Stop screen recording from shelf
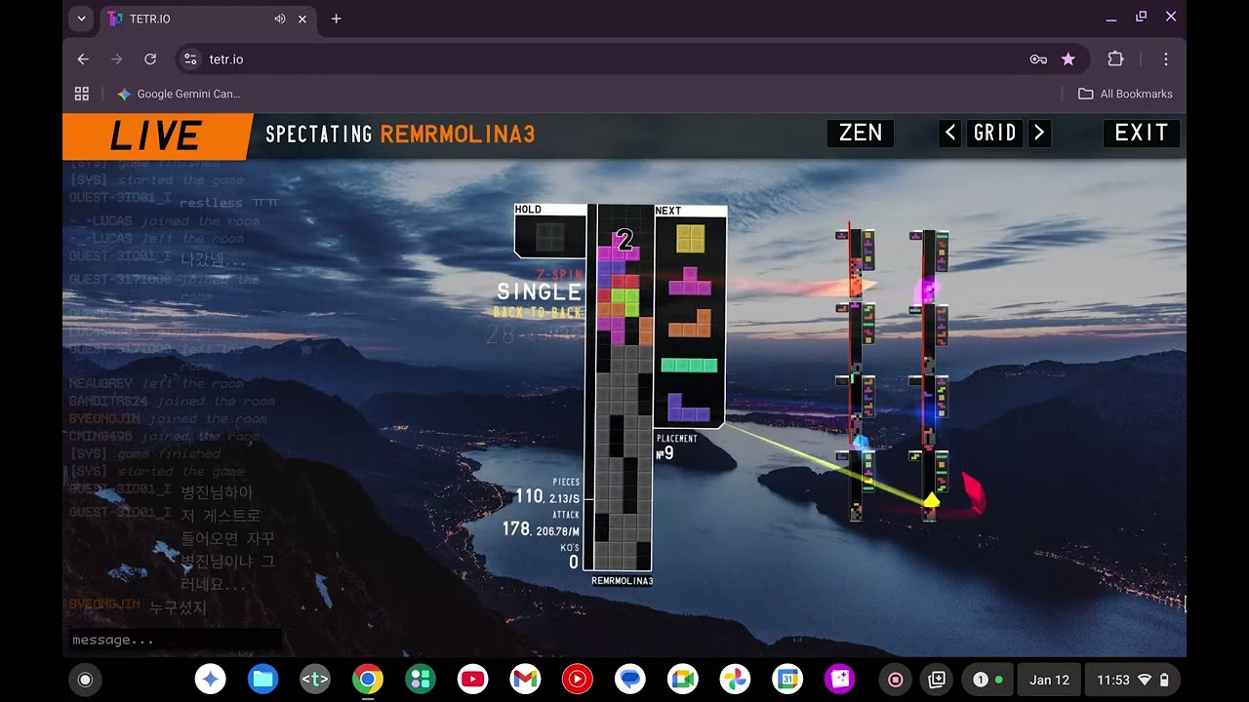Viewport: 1249px width, 702px height. (x=896, y=680)
